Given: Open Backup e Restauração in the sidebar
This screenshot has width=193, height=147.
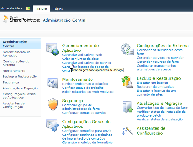Looking at the screenshot, I should coord(20,77).
